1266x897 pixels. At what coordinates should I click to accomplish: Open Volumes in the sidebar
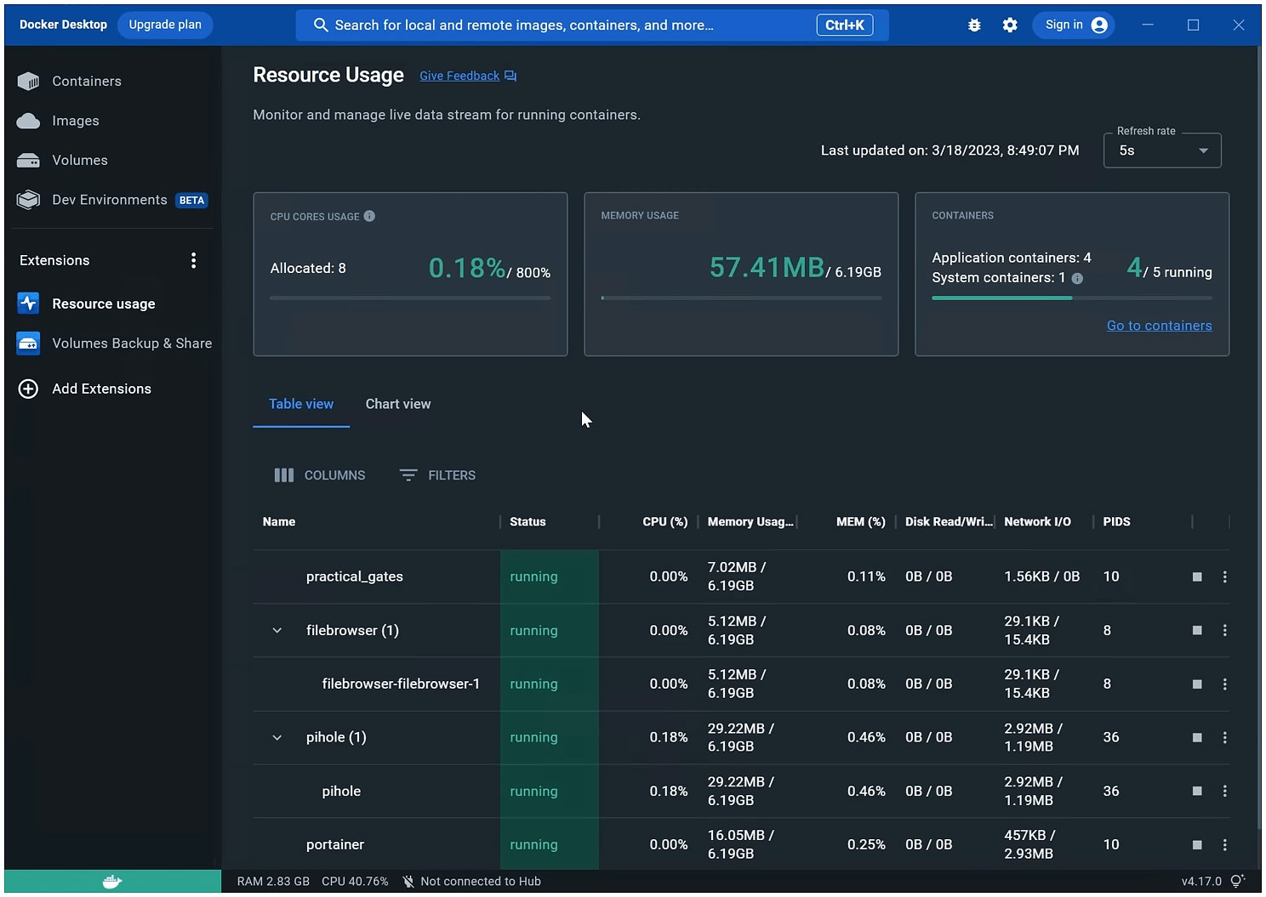[80, 160]
